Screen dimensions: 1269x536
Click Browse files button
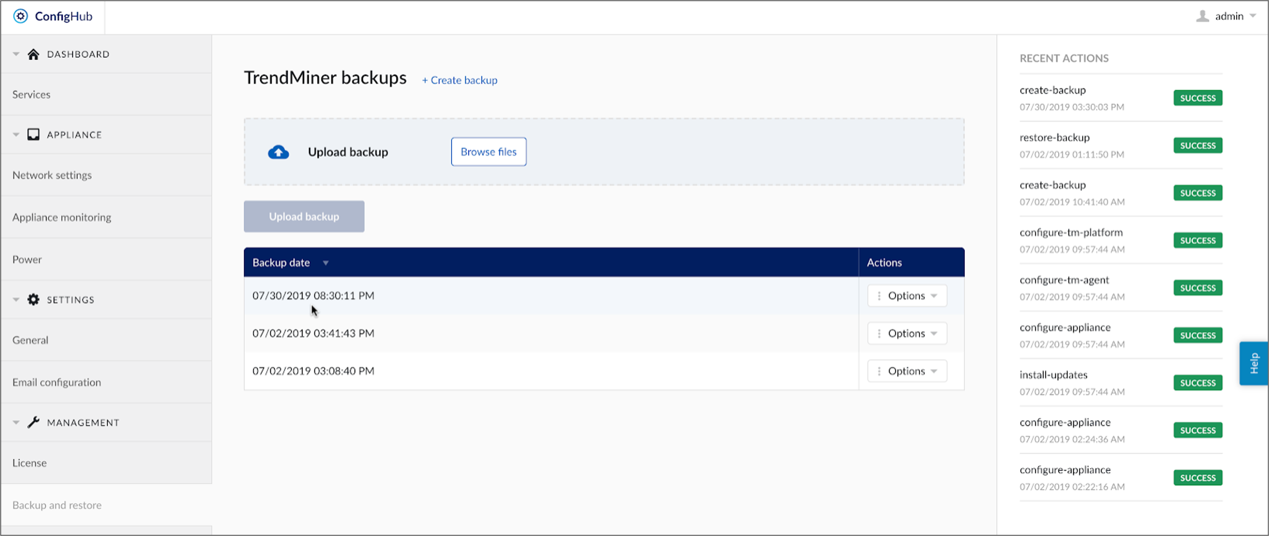(x=489, y=152)
